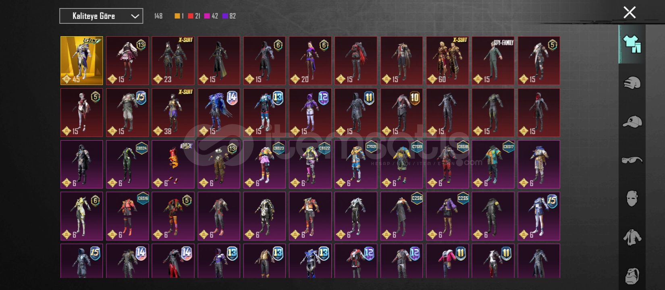Select the X-SUIT outfit worth 38
This screenshot has height=290, width=665.
[173, 113]
